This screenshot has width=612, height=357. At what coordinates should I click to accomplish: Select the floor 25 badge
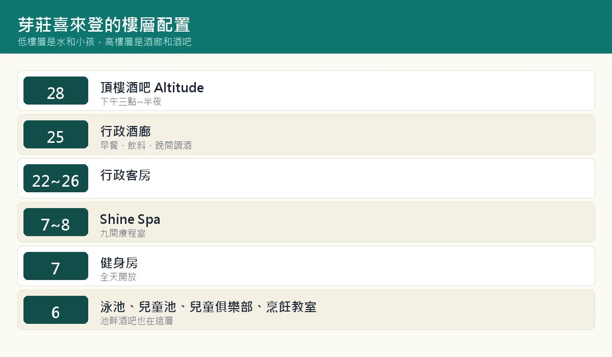click(x=56, y=135)
